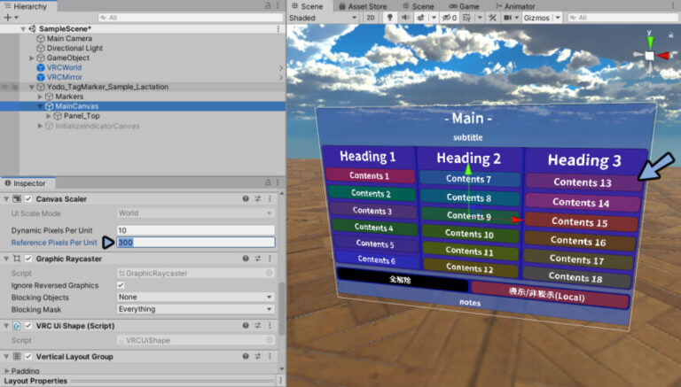Collapse the SampleScene tree

tap(23, 29)
